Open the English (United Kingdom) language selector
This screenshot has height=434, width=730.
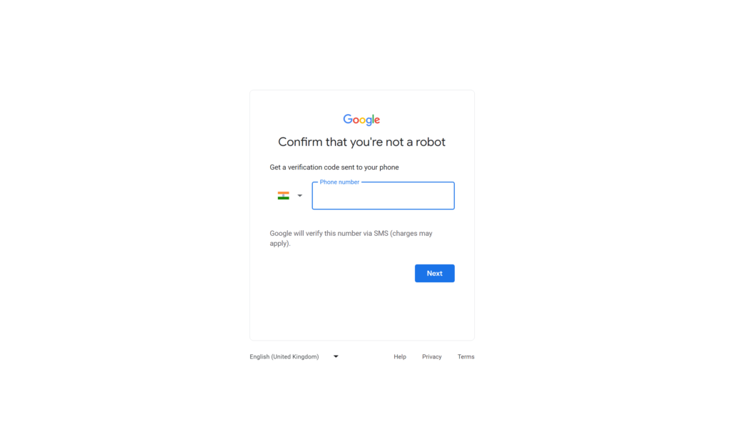(294, 357)
